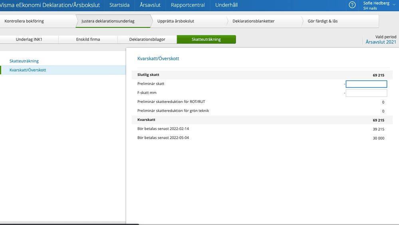Click the Årsavslut 2021 period link
This screenshot has height=225, width=399.
coord(381,42)
